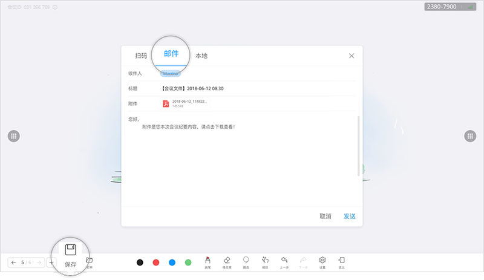Viewport: 484px width, 280px height.
Task: Switch to the 本地 tab
Action: [201, 56]
